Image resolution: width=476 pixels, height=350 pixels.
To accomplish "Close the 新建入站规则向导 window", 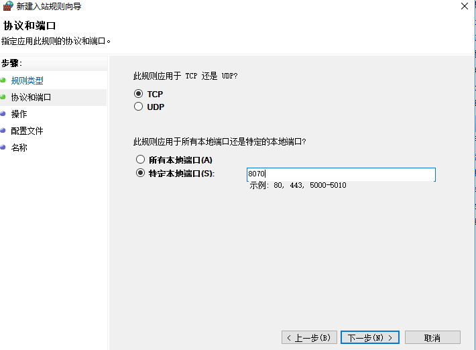I will click(x=465, y=6).
